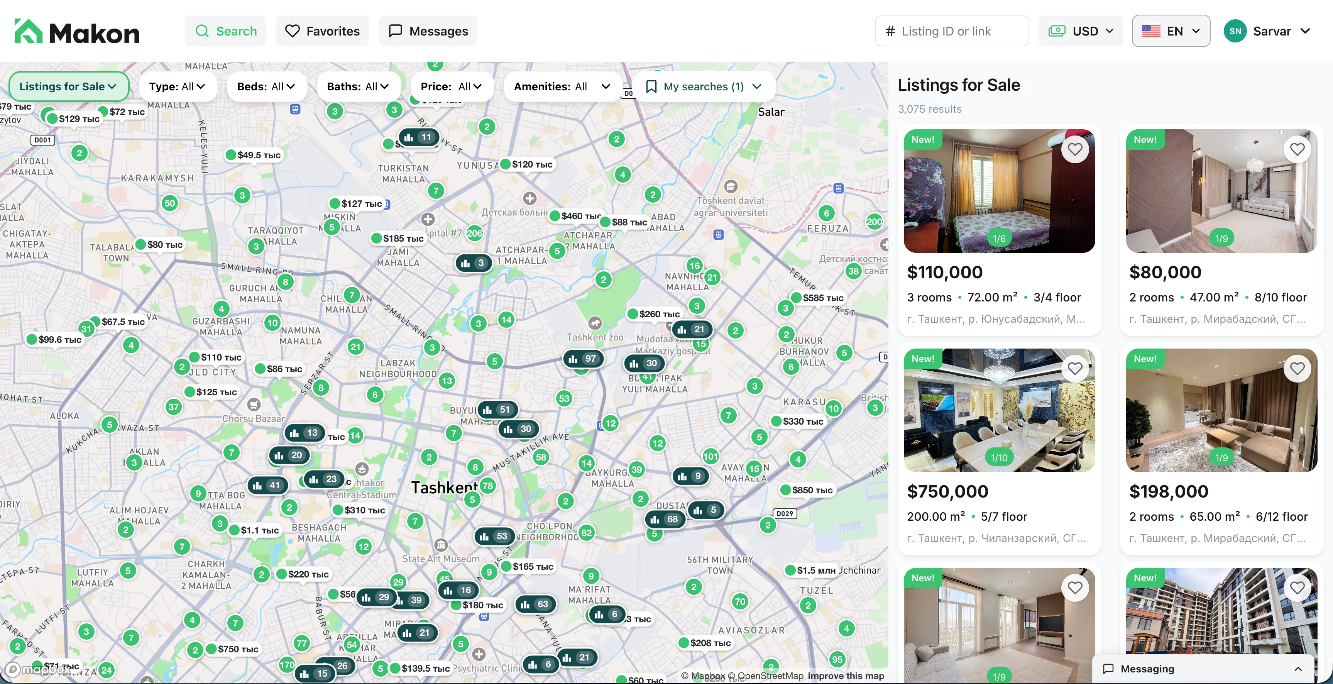
Task: Click the Listing ID or link field
Action: point(952,31)
